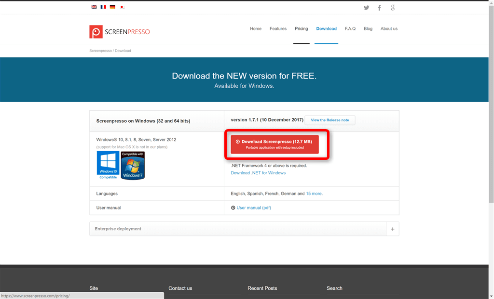Click the Windows 10 Compatible badge
Image resolution: width=494 pixels, height=299 pixels.
click(108, 165)
